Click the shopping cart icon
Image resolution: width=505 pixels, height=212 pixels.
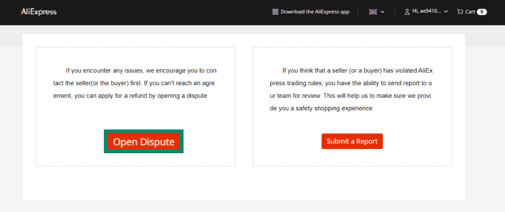tap(460, 12)
